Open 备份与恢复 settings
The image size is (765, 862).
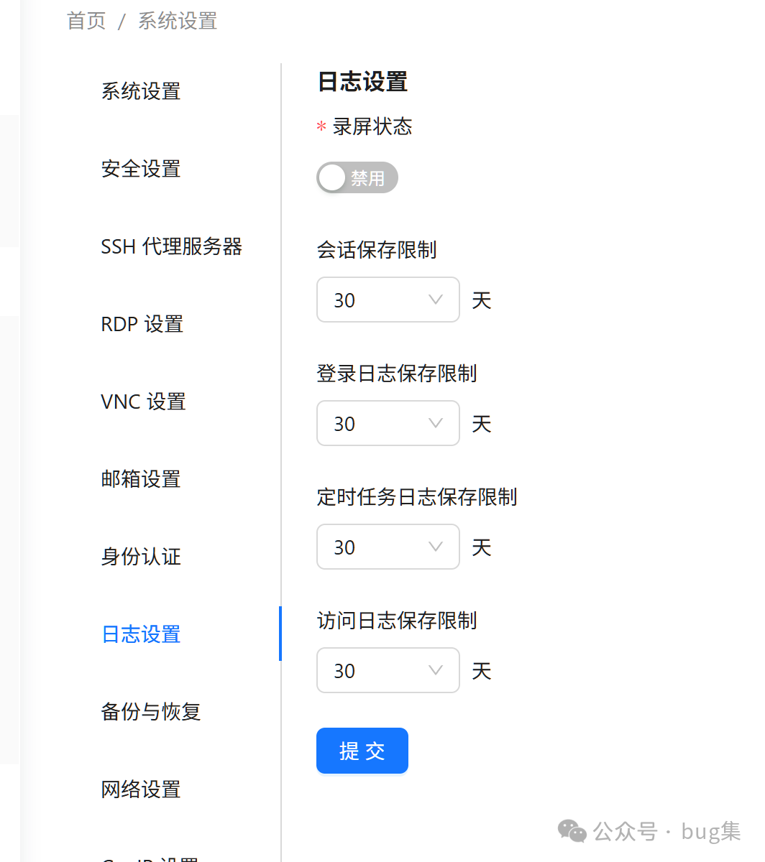[x=150, y=712]
